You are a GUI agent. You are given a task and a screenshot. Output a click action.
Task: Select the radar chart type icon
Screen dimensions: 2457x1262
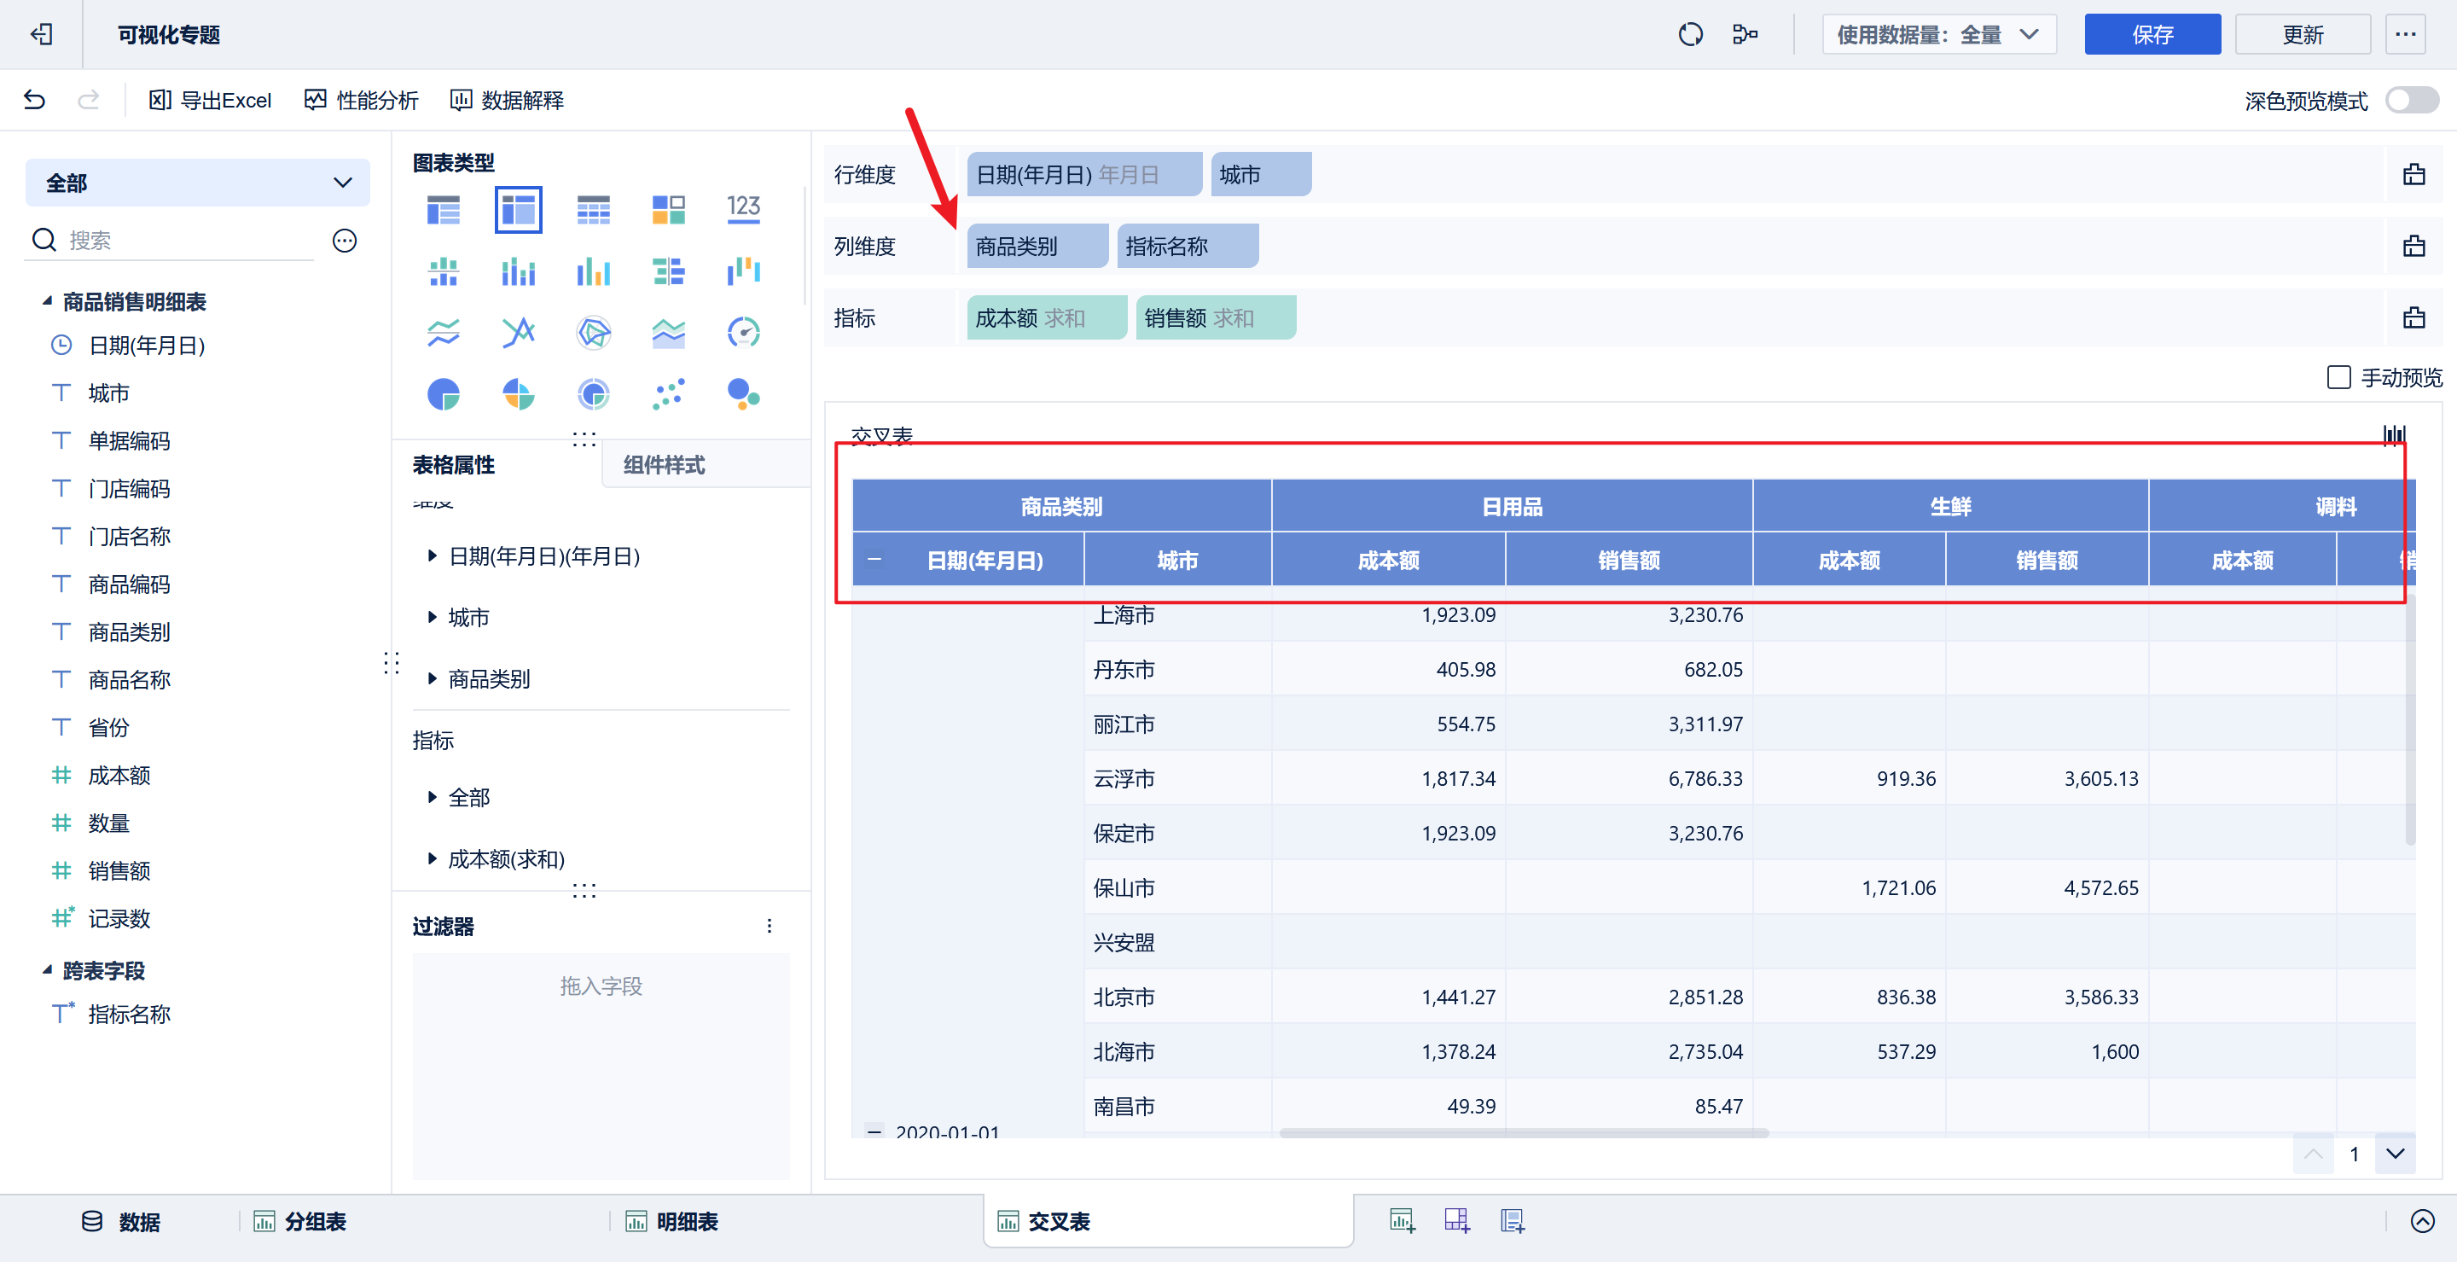(593, 332)
